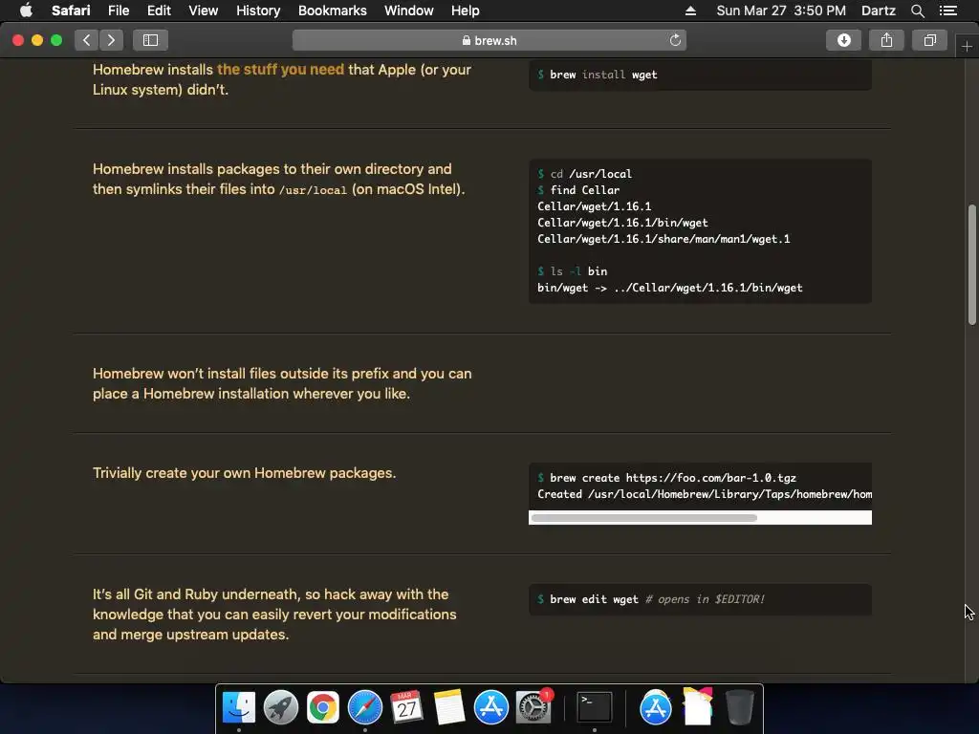Open the Bookmarks menu

(x=332, y=11)
